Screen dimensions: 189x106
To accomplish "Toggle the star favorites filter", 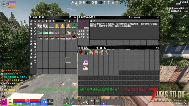I will coord(46,21).
